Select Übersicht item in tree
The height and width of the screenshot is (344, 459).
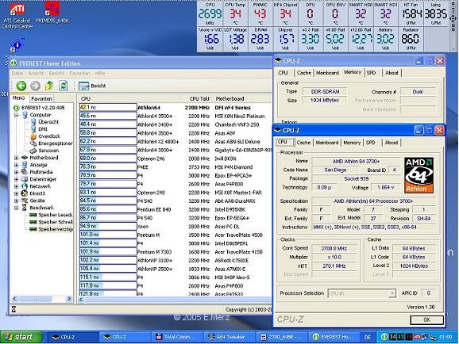click(44, 122)
